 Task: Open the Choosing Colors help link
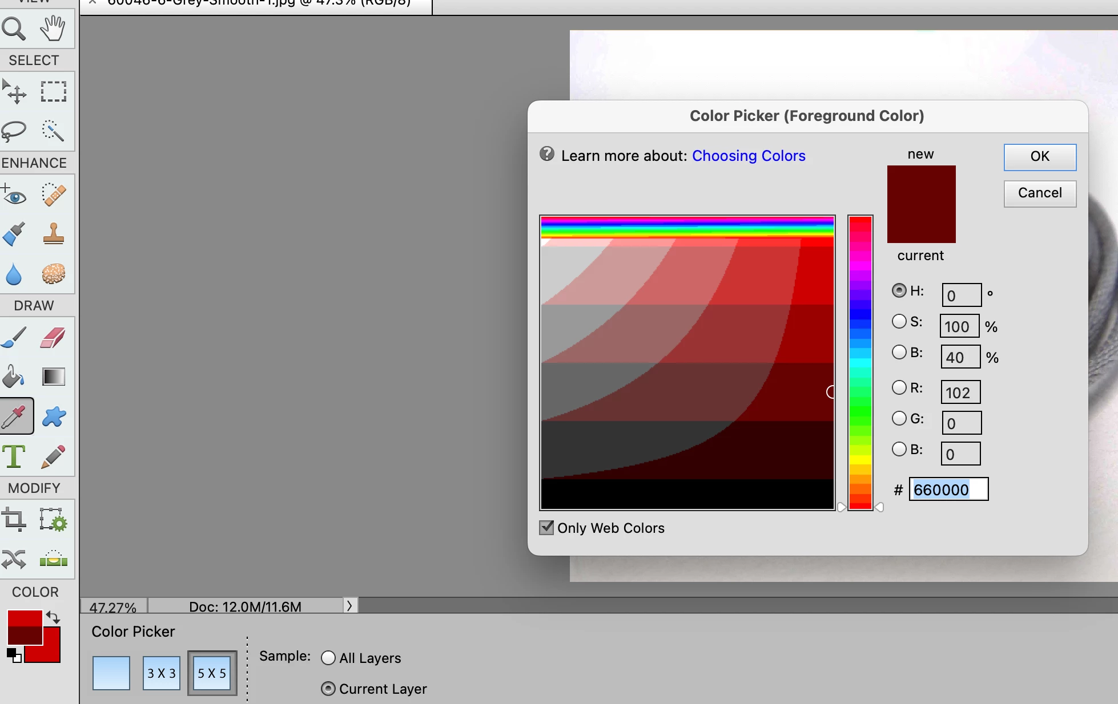coord(749,156)
